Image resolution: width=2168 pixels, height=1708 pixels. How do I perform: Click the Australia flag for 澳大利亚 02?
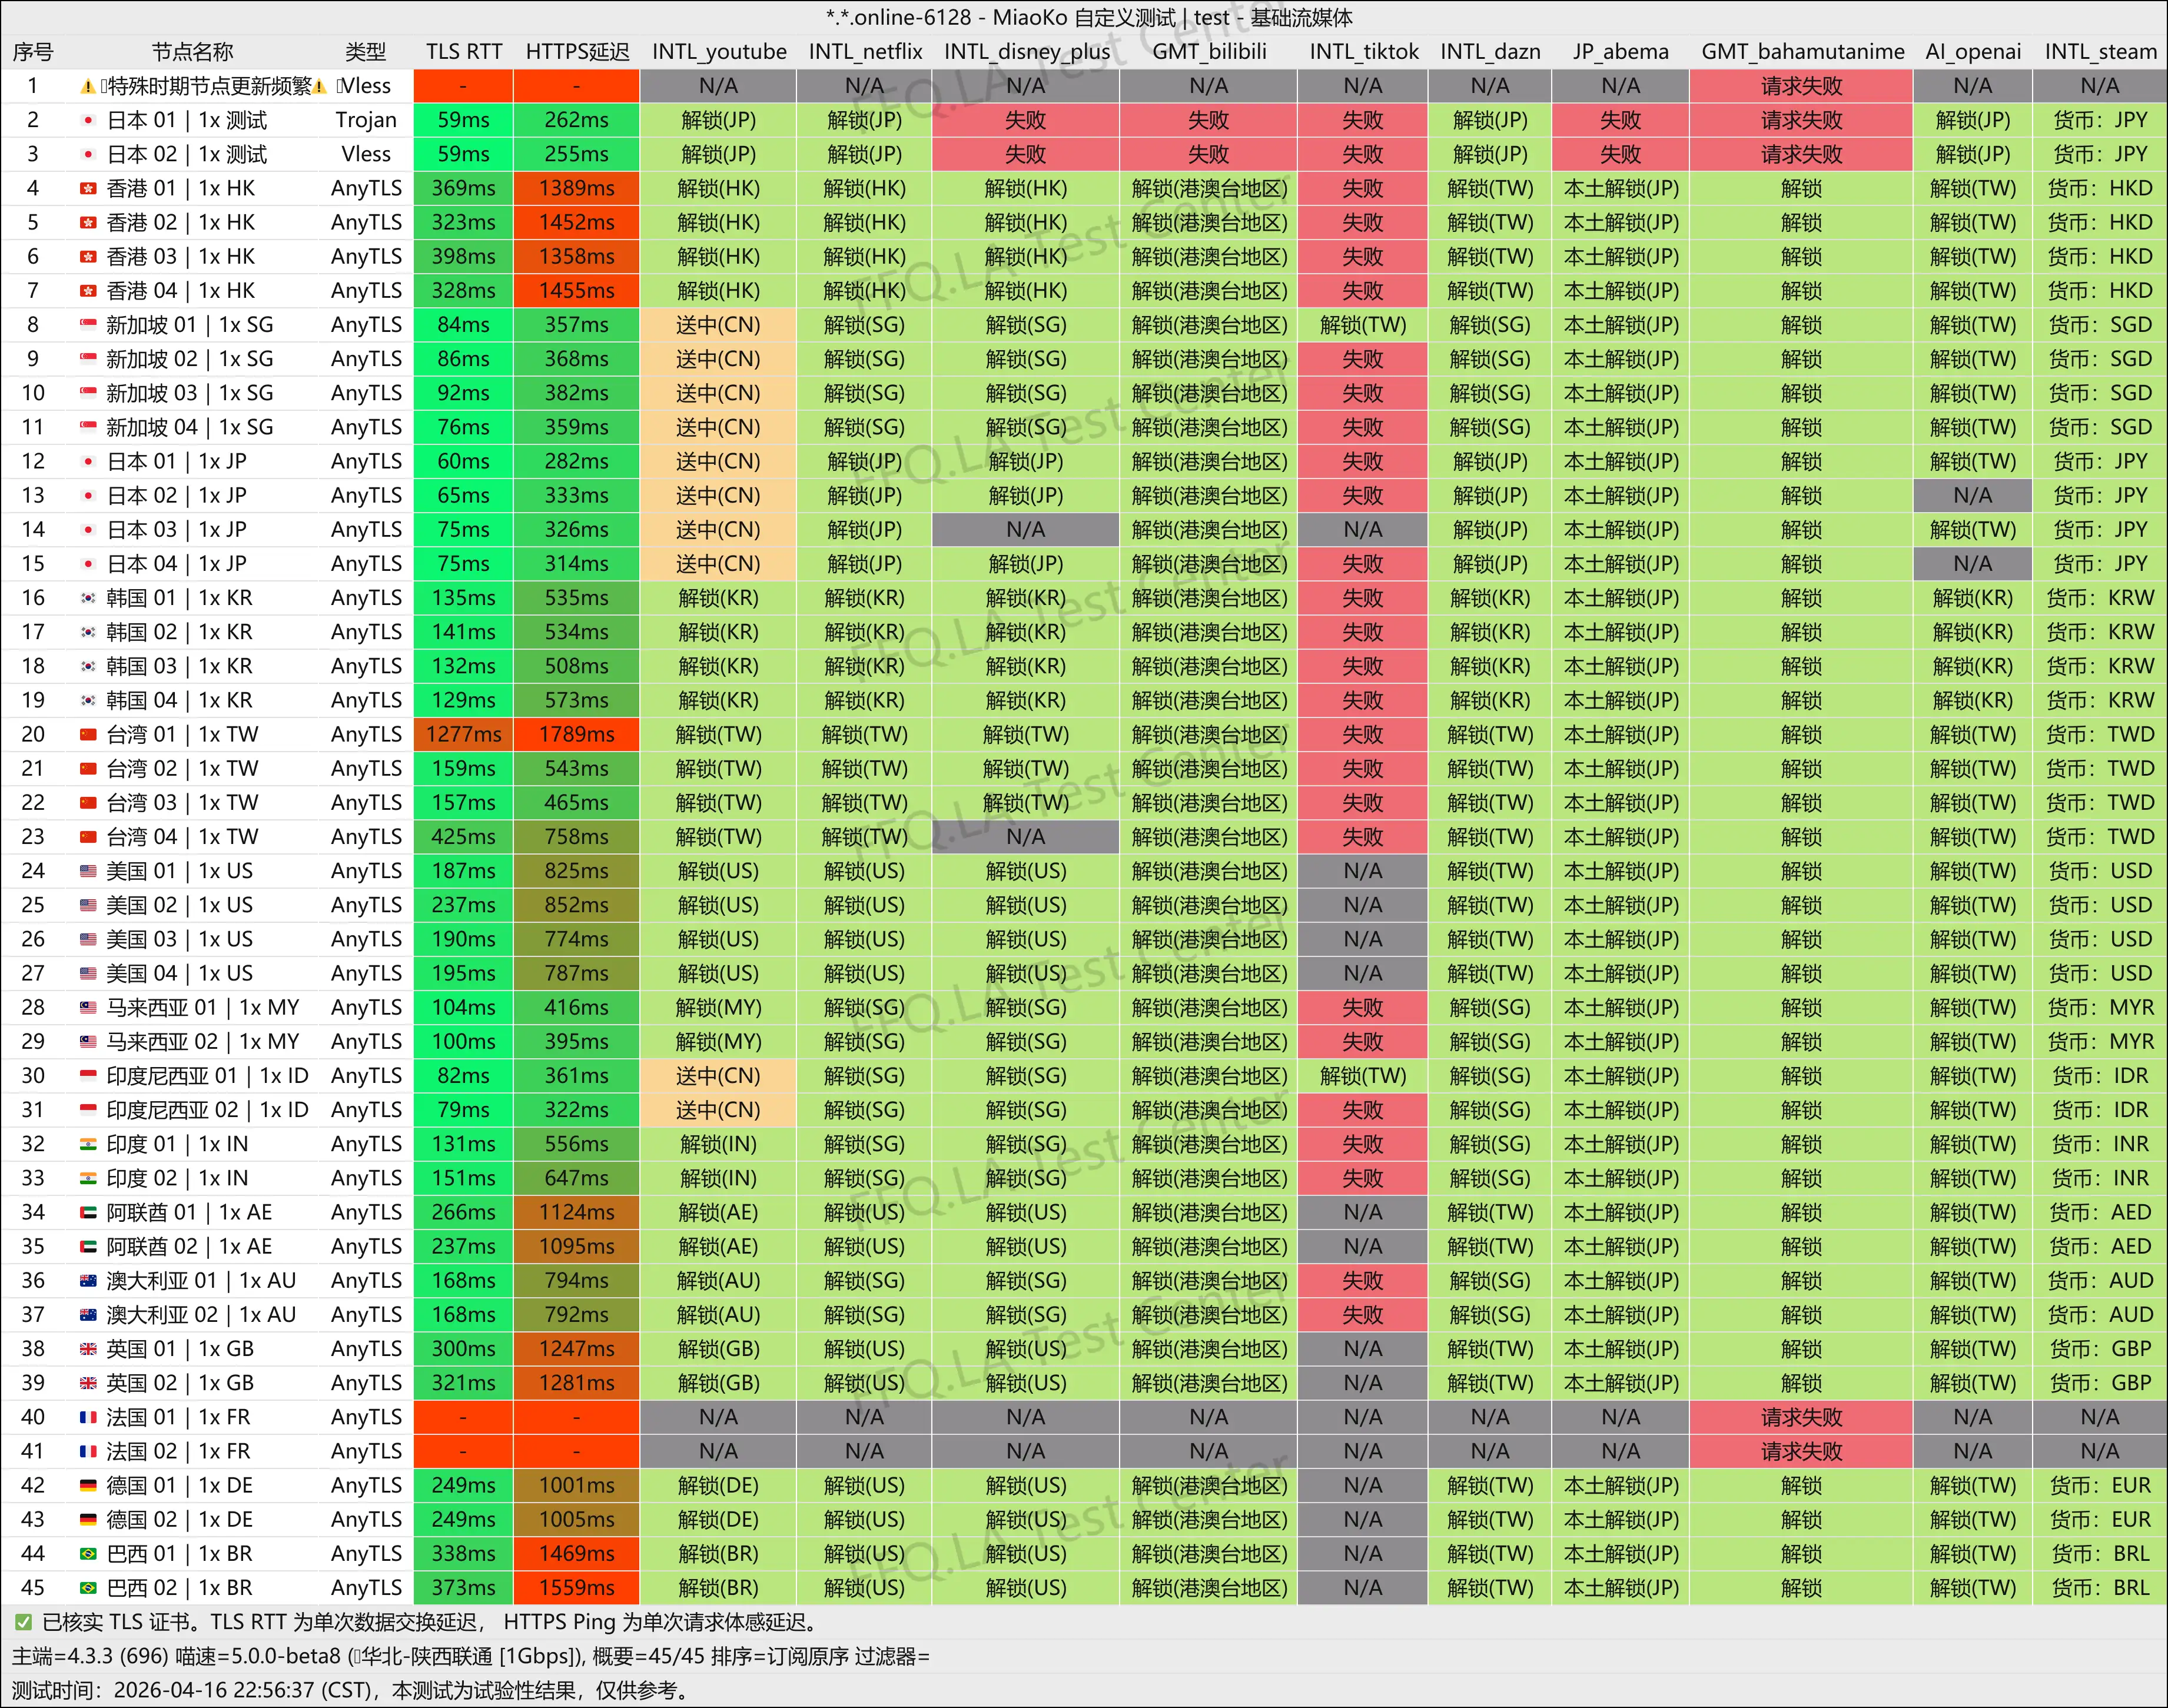pyautogui.click(x=88, y=1314)
